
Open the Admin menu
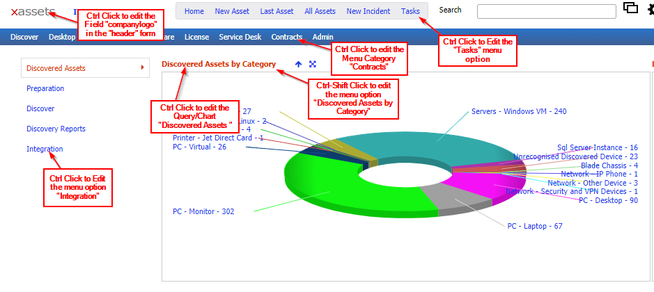point(322,37)
